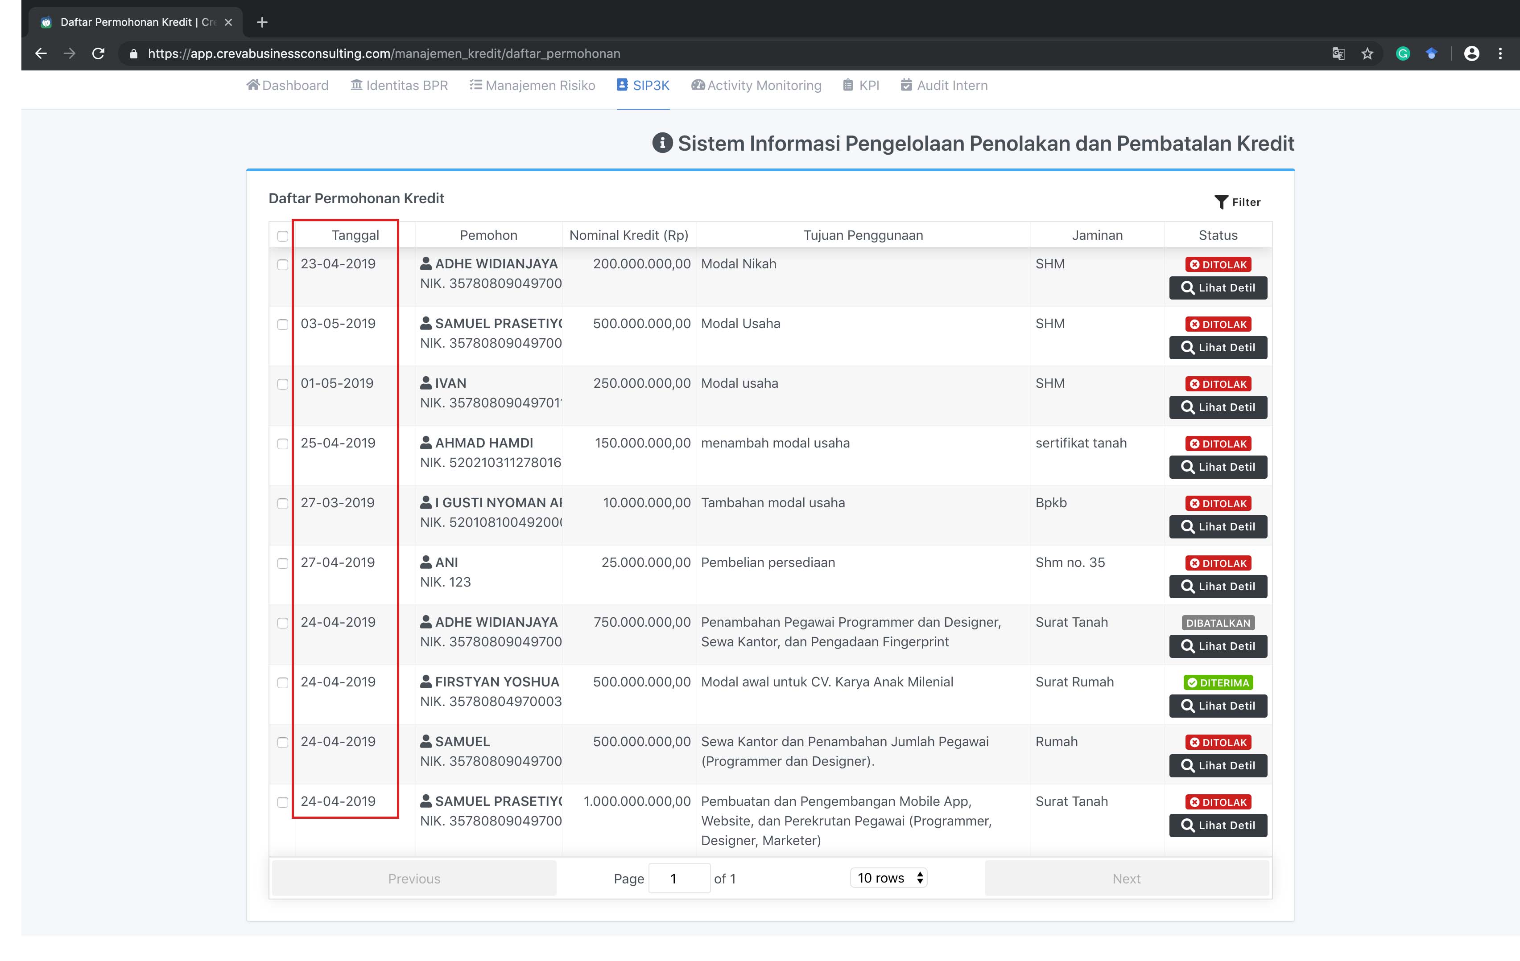Open the KPI menu
The height and width of the screenshot is (961, 1520).
861,85
